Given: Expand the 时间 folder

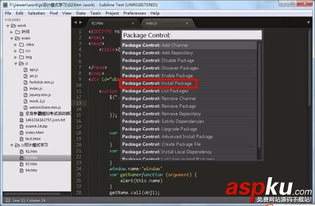Looking at the screenshot, I should click(12, 32).
